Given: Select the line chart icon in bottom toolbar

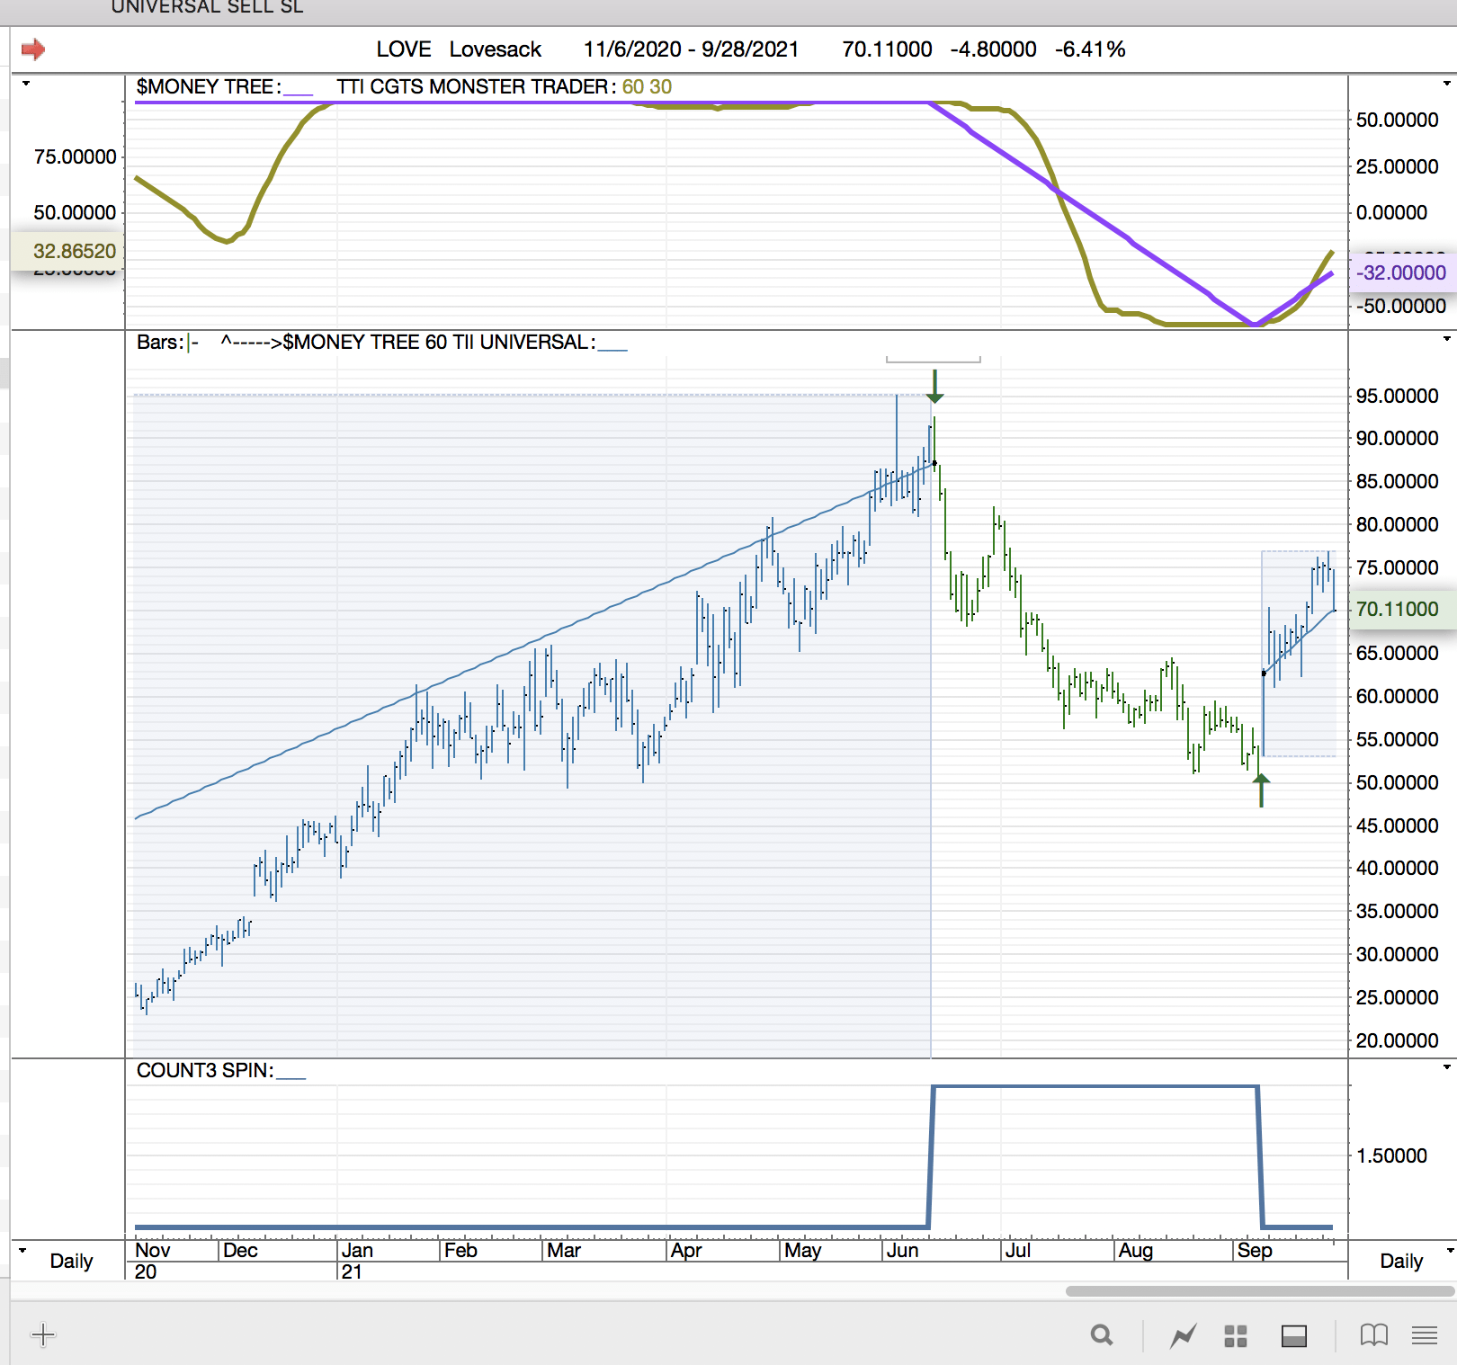Looking at the screenshot, I should (1183, 1336).
